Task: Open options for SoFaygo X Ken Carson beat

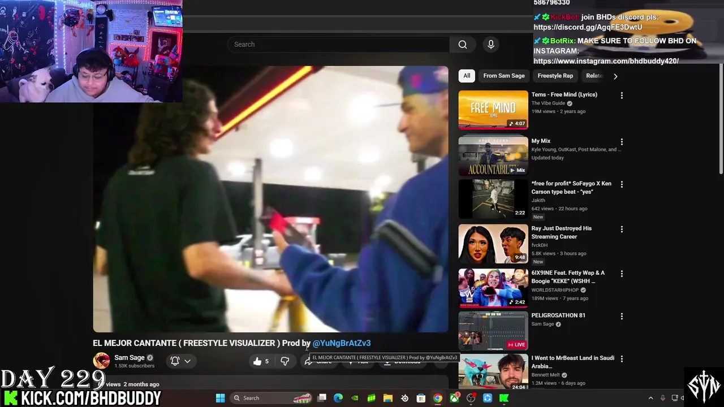Action: click(622, 185)
